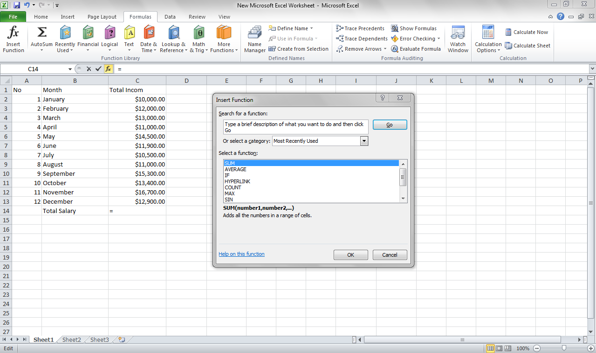Screen dimensions: 596x353
Task: Open the Name Manager
Action: 254,37
